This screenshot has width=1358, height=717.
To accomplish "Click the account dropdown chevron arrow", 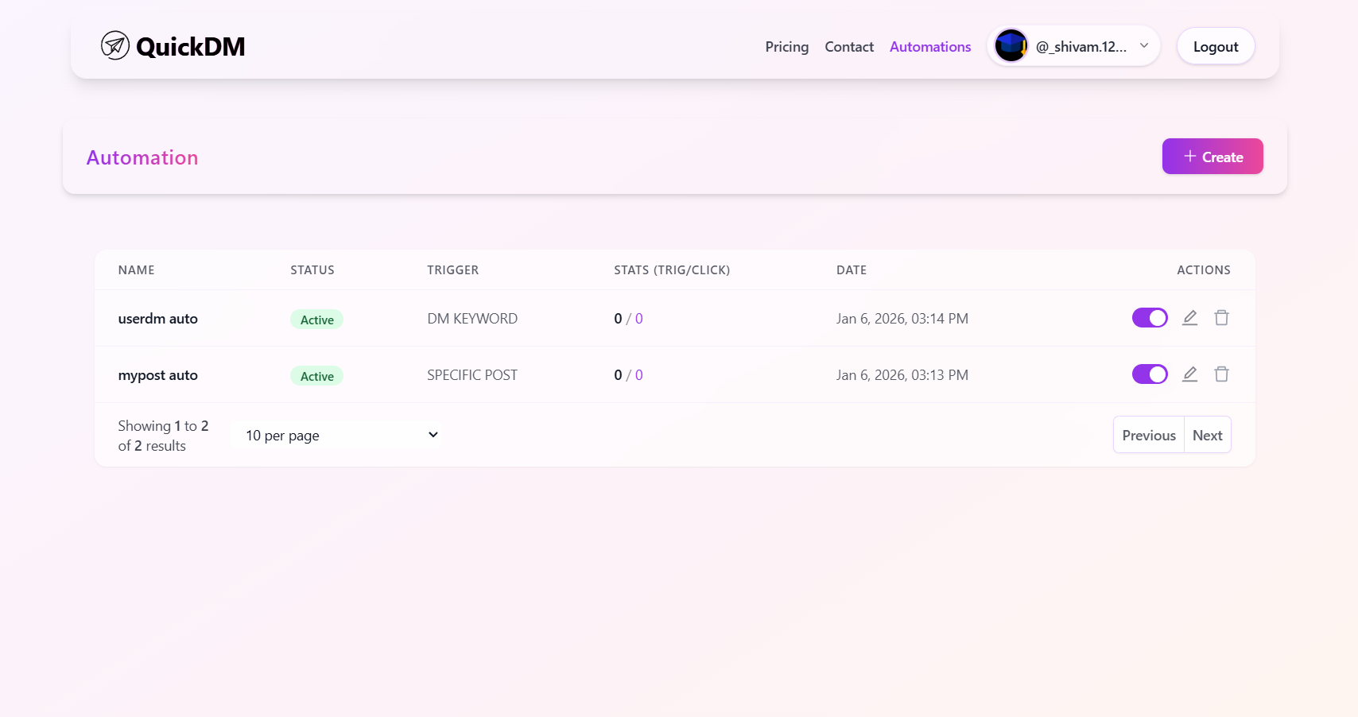I will pos(1143,46).
